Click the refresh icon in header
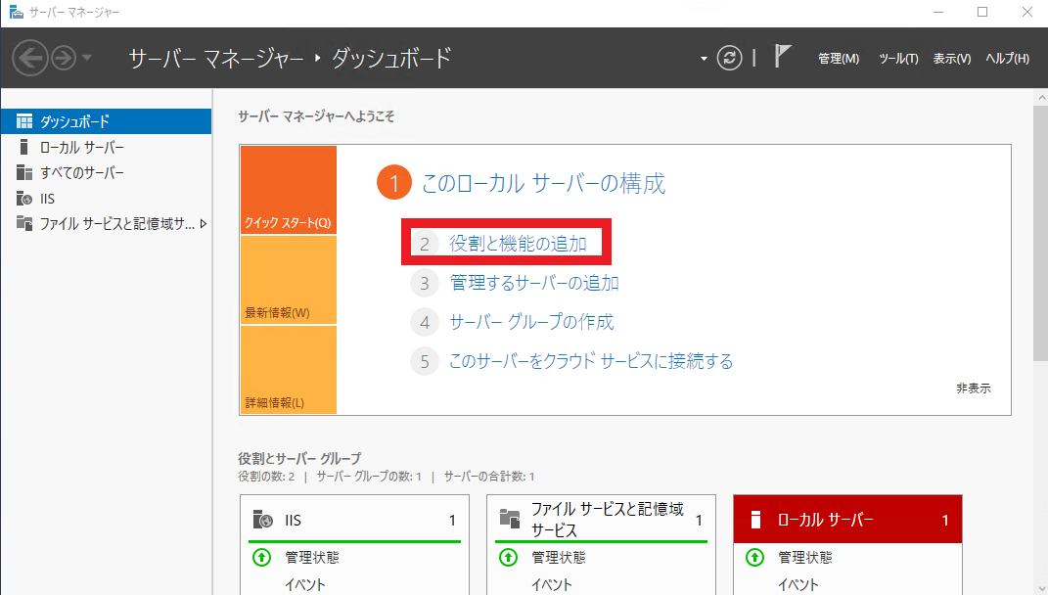The height and width of the screenshot is (595, 1048). [x=729, y=58]
